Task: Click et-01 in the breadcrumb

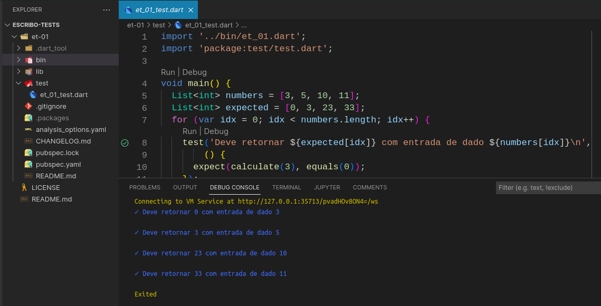Action: [136, 25]
